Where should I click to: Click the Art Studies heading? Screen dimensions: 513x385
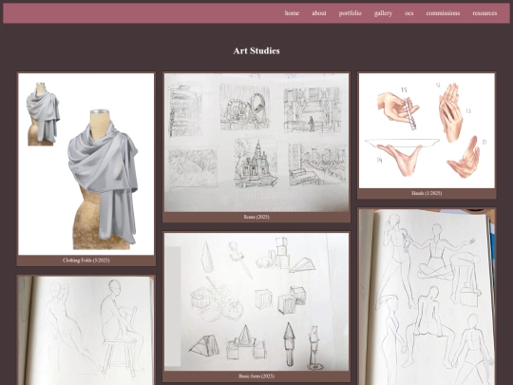tap(256, 50)
